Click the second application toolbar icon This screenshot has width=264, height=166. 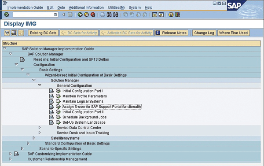14,33
